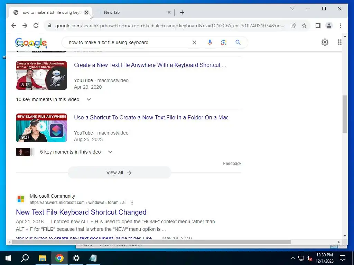Switch to the New Tab tab

(133, 12)
